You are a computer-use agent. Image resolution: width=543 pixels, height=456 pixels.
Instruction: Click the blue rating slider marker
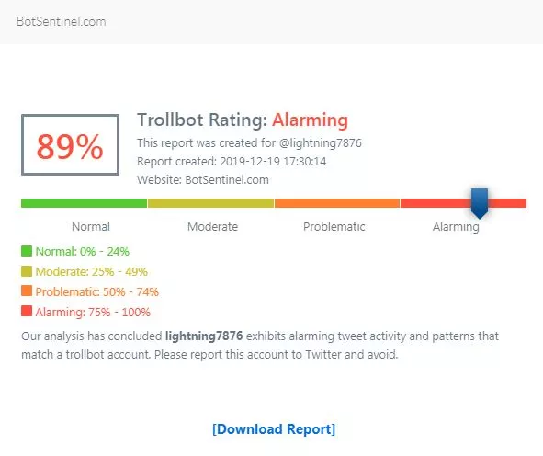pos(480,203)
